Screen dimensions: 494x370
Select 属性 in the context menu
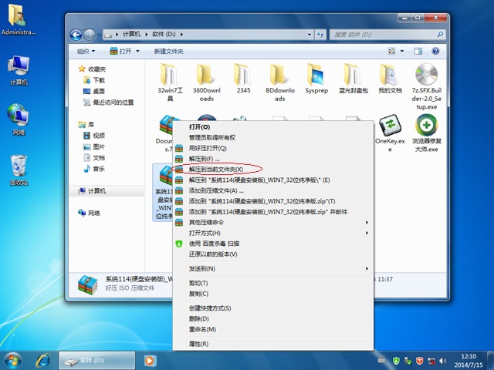(198, 343)
